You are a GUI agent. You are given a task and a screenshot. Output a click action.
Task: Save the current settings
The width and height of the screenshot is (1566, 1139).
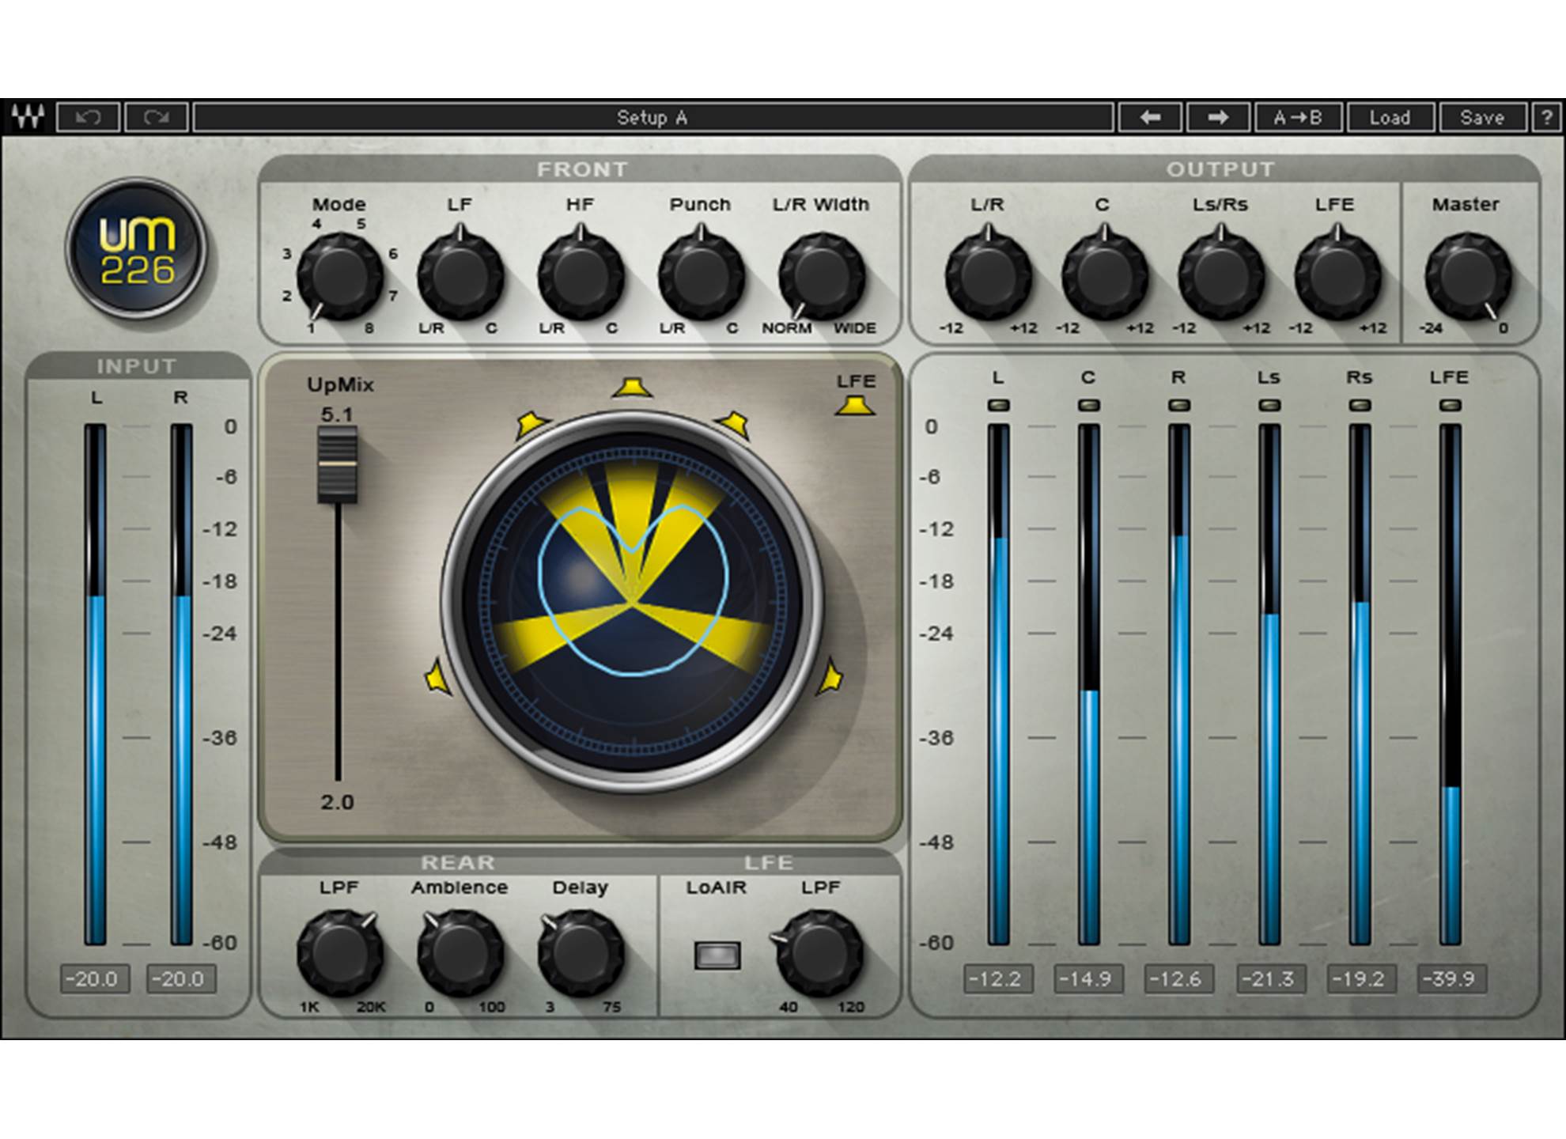click(1485, 116)
